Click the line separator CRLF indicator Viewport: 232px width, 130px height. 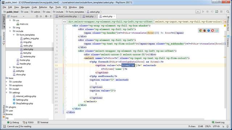click(x=208, y=126)
